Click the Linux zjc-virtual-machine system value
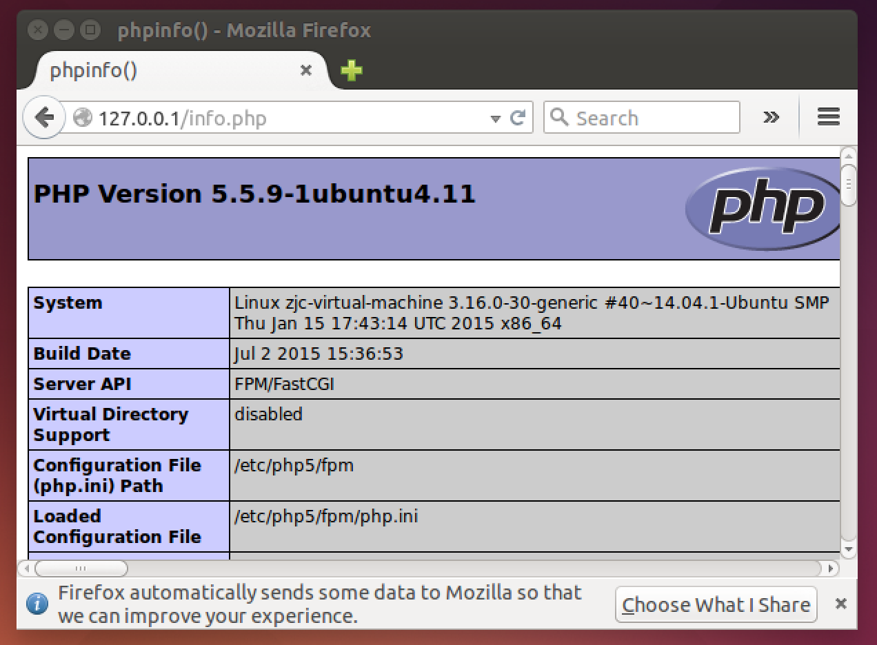 click(532, 313)
